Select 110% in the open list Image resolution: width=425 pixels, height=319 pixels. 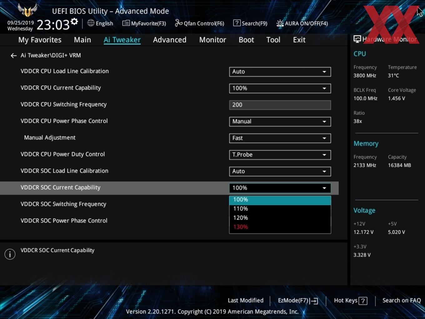(x=280, y=209)
